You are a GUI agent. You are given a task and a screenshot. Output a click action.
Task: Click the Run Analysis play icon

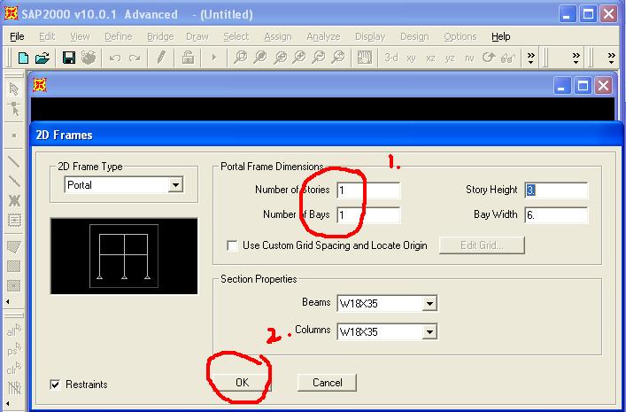click(x=214, y=58)
